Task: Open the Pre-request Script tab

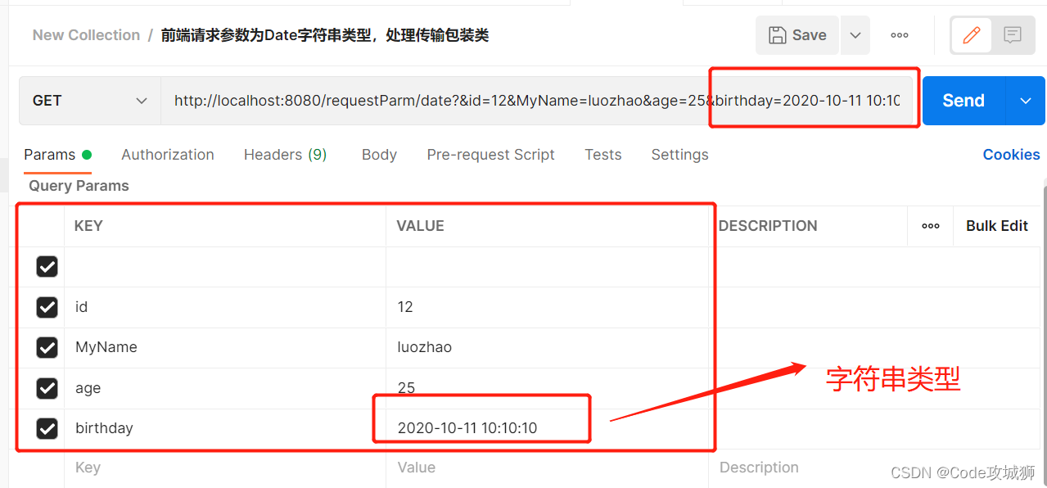Action: click(490, 155)
